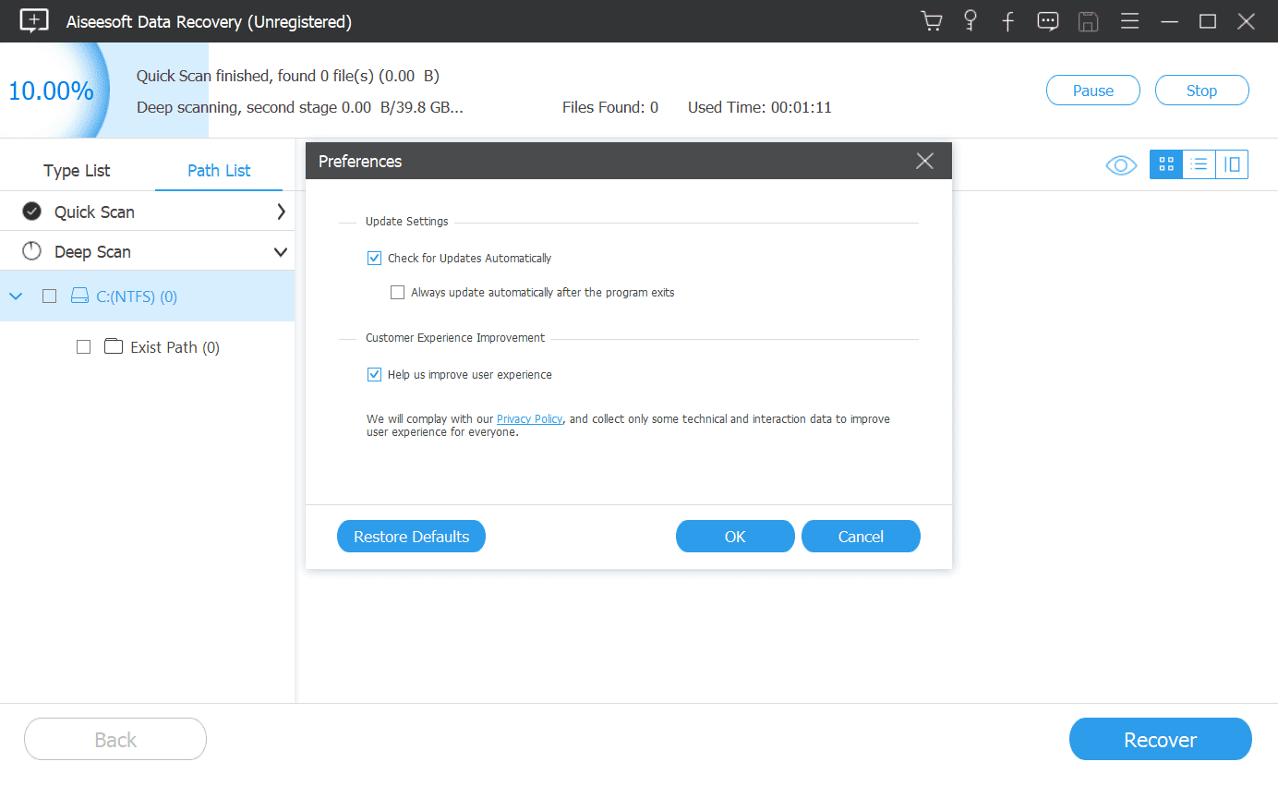The image size is (1278, 786).
Task: Click the Deep scanning second stage text
Action: coord(300,107)
